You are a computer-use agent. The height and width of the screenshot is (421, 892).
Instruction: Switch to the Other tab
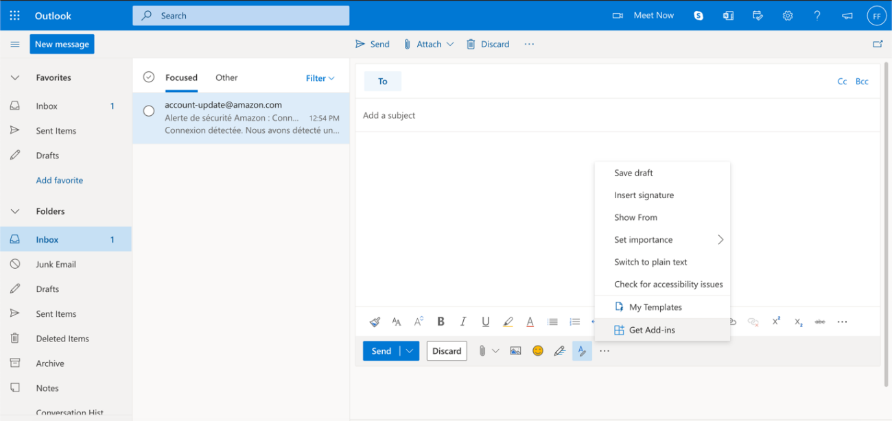(x=226, y=77)
